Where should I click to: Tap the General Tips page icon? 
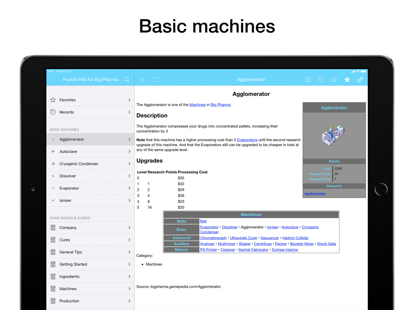53,252
